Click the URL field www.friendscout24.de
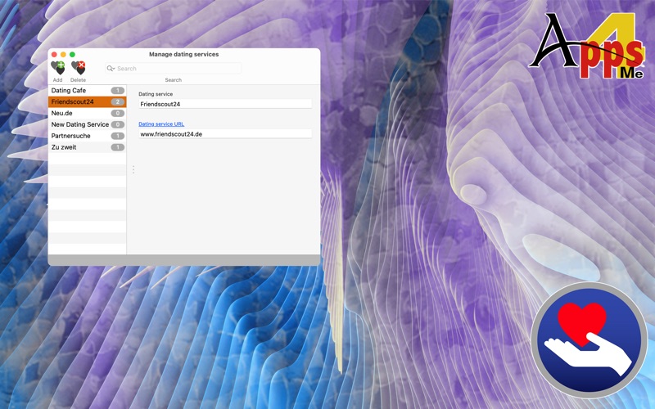The height and width of the screenshot is (409, 655). tap(225, 134)
